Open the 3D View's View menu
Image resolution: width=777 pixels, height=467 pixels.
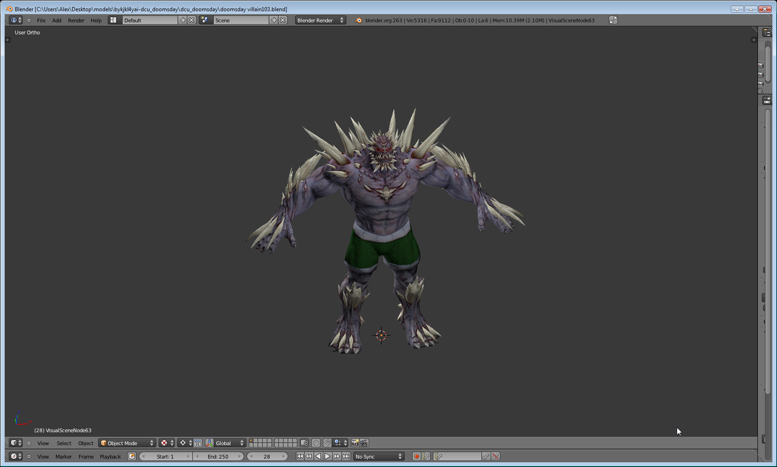click(43, 443)
